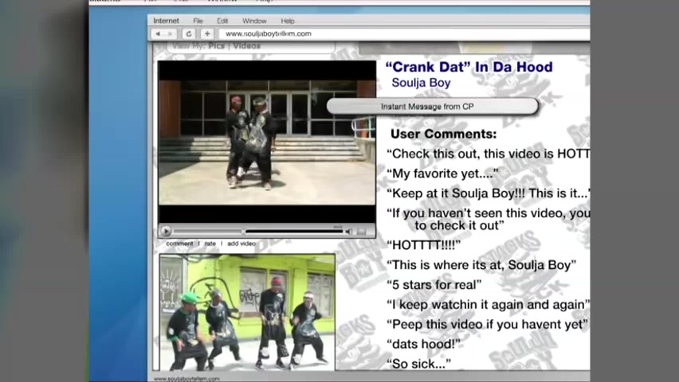Click the "HOTTTT!!!!" comment
The height and width of the screenshot is (382, 679).
pyautogui.click(x=423, y=245)
